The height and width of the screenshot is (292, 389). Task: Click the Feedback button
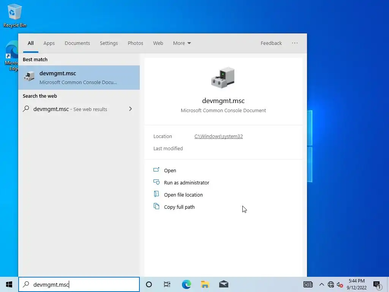(x=271, y=43)
